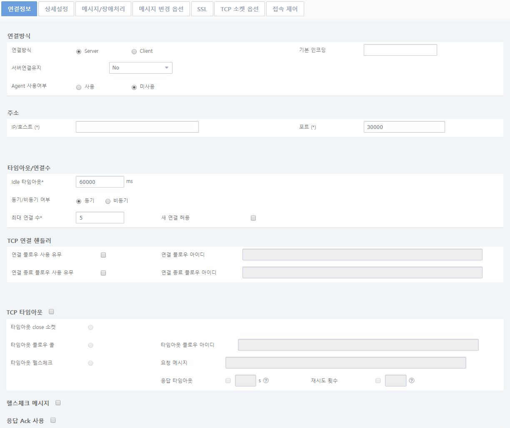The width and height of the screenshot is (510, 428).
Task: Open the 메시지/장애처리 tab
Action: 103,9
